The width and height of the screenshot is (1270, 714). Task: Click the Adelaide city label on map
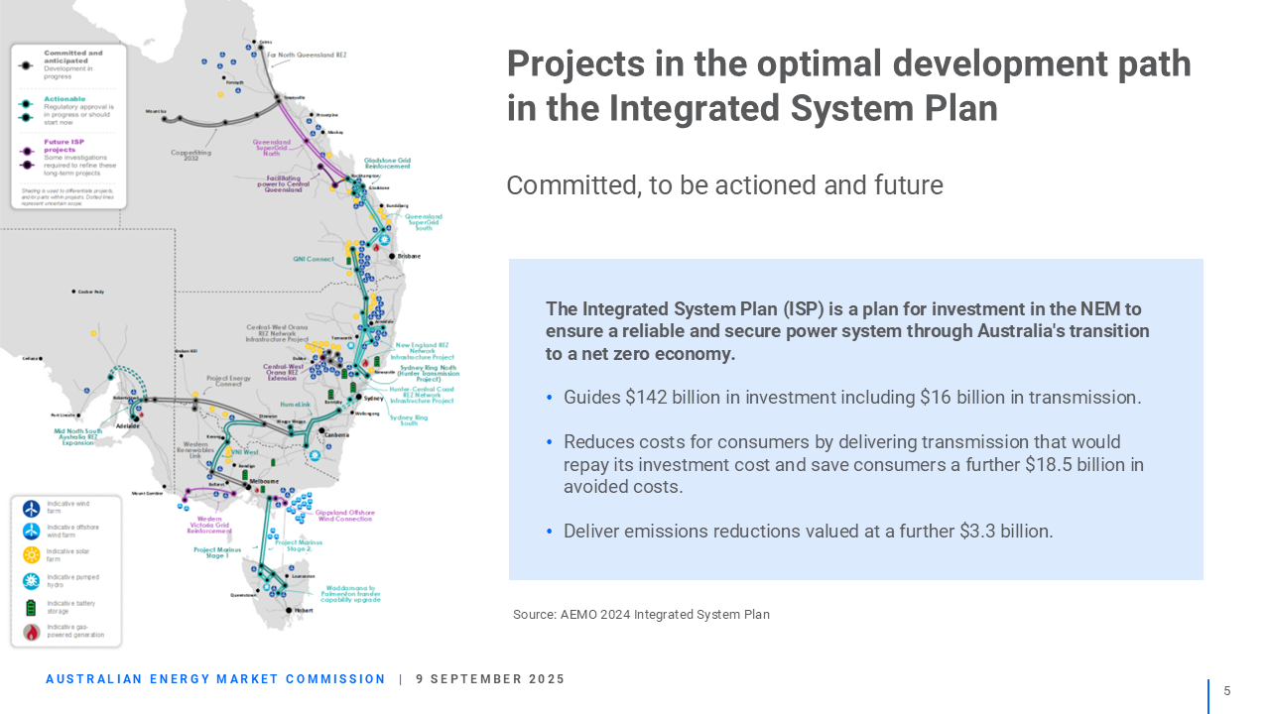[x=126, y=424]
